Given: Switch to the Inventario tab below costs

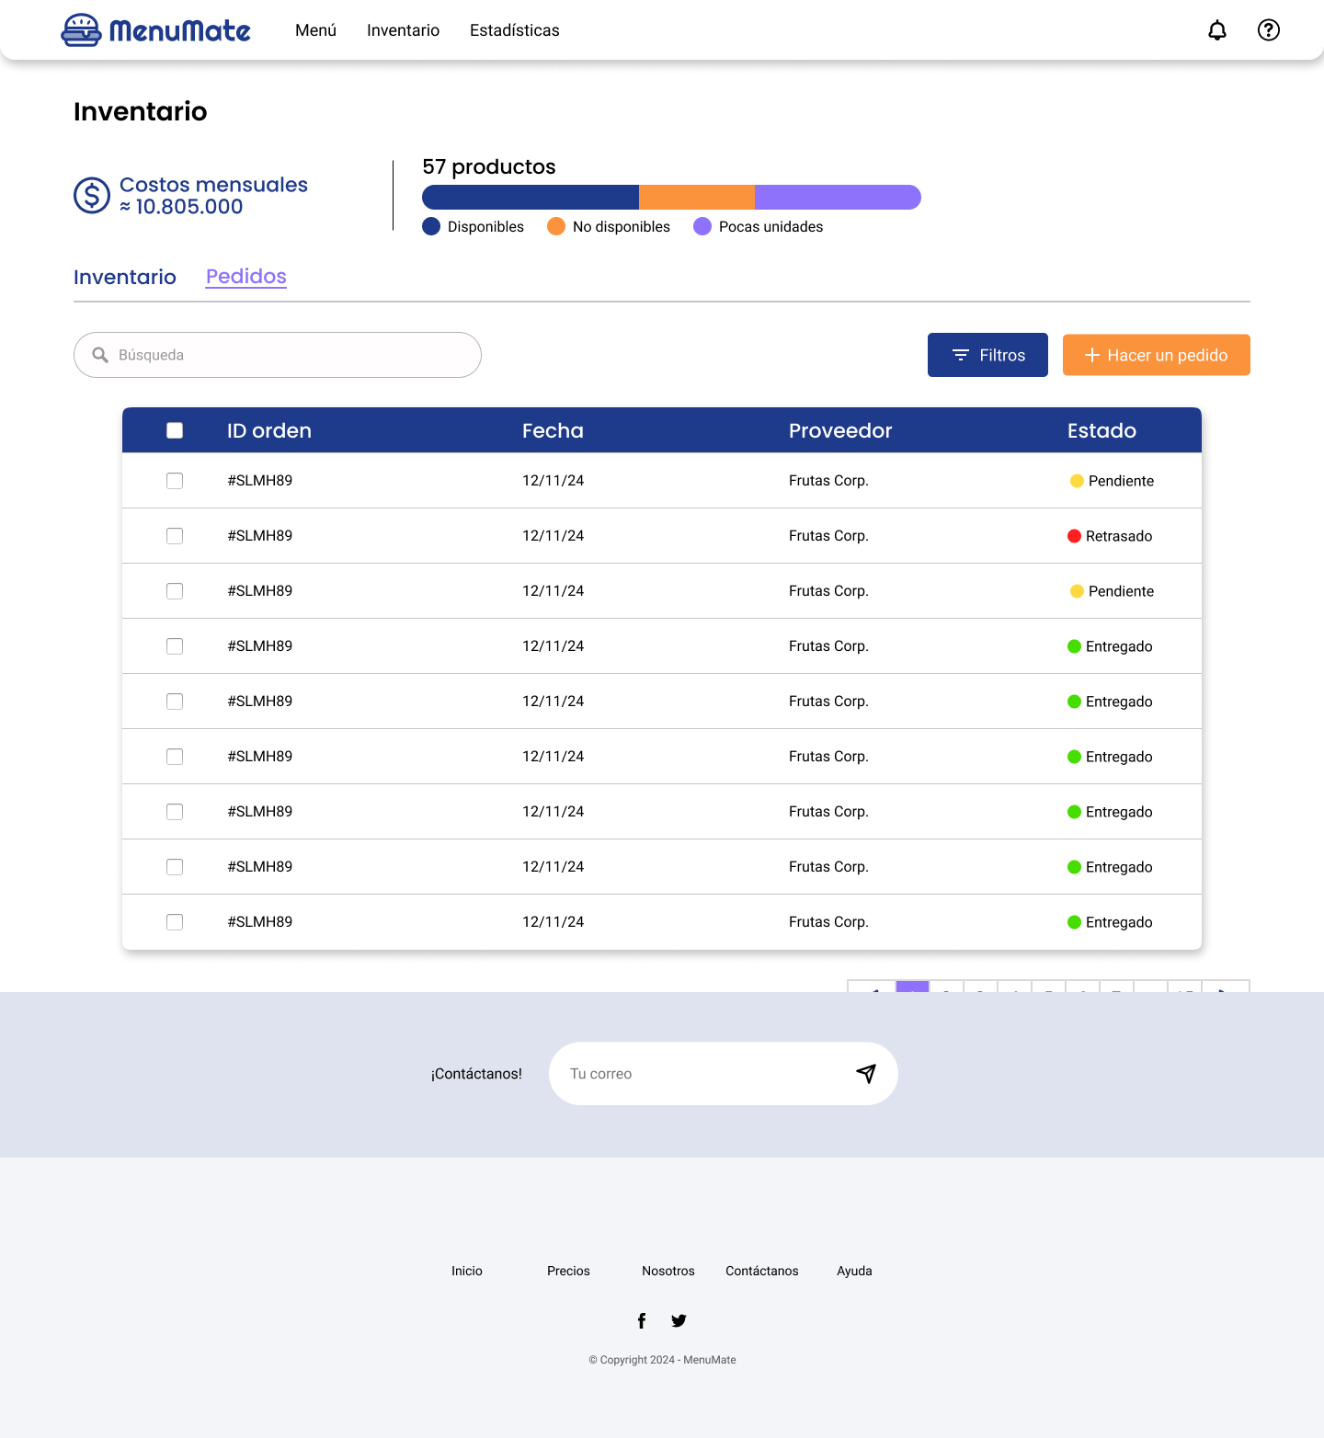Looking at the screenshot, I should pos(125,277).
